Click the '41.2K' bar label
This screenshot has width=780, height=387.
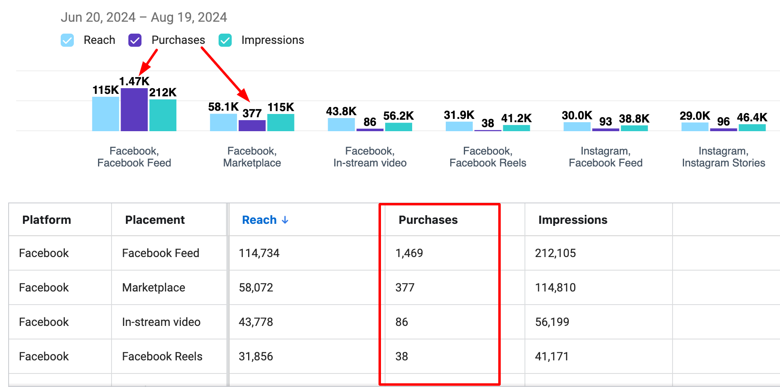[x=516, y=118]
